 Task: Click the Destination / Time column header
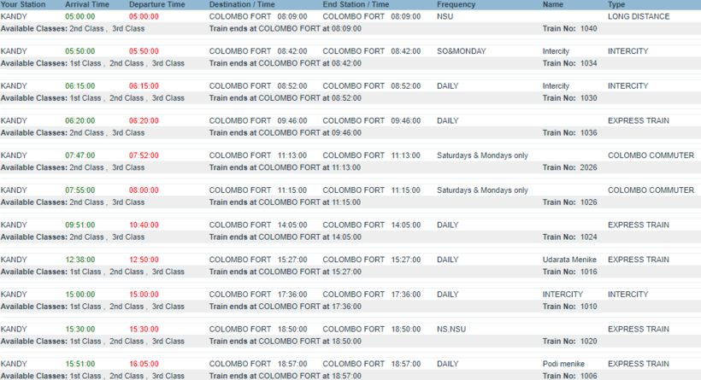(x=243, y=4)
